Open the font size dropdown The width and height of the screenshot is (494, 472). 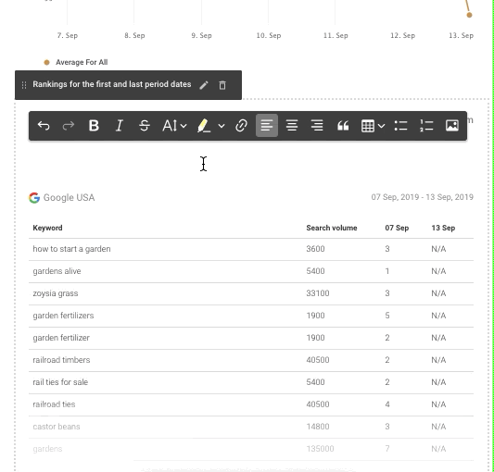tap(174, 126)
